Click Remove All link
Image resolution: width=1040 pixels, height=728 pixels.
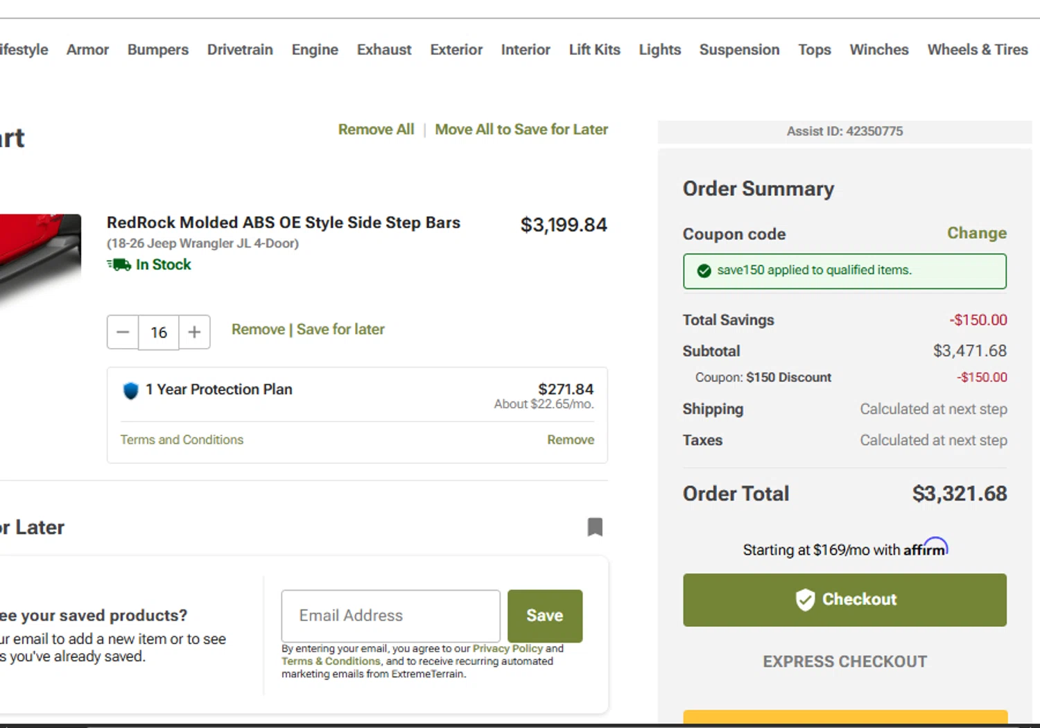[x=376, y=130]
